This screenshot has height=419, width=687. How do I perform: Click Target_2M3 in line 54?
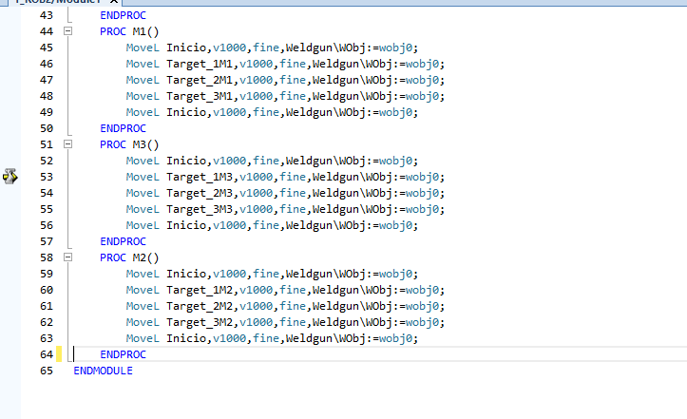200,193
